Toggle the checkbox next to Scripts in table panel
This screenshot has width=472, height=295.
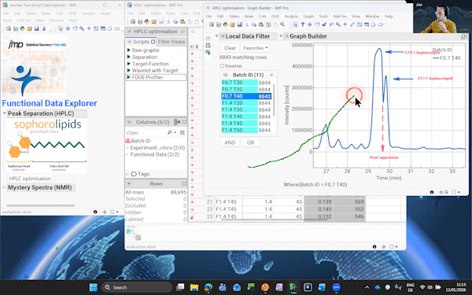coord(153,42)
